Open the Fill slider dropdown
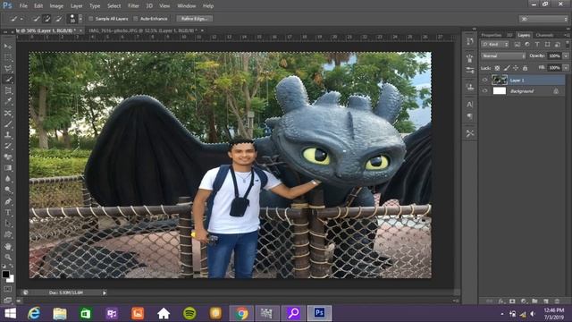572x322 pixels. 566,68
